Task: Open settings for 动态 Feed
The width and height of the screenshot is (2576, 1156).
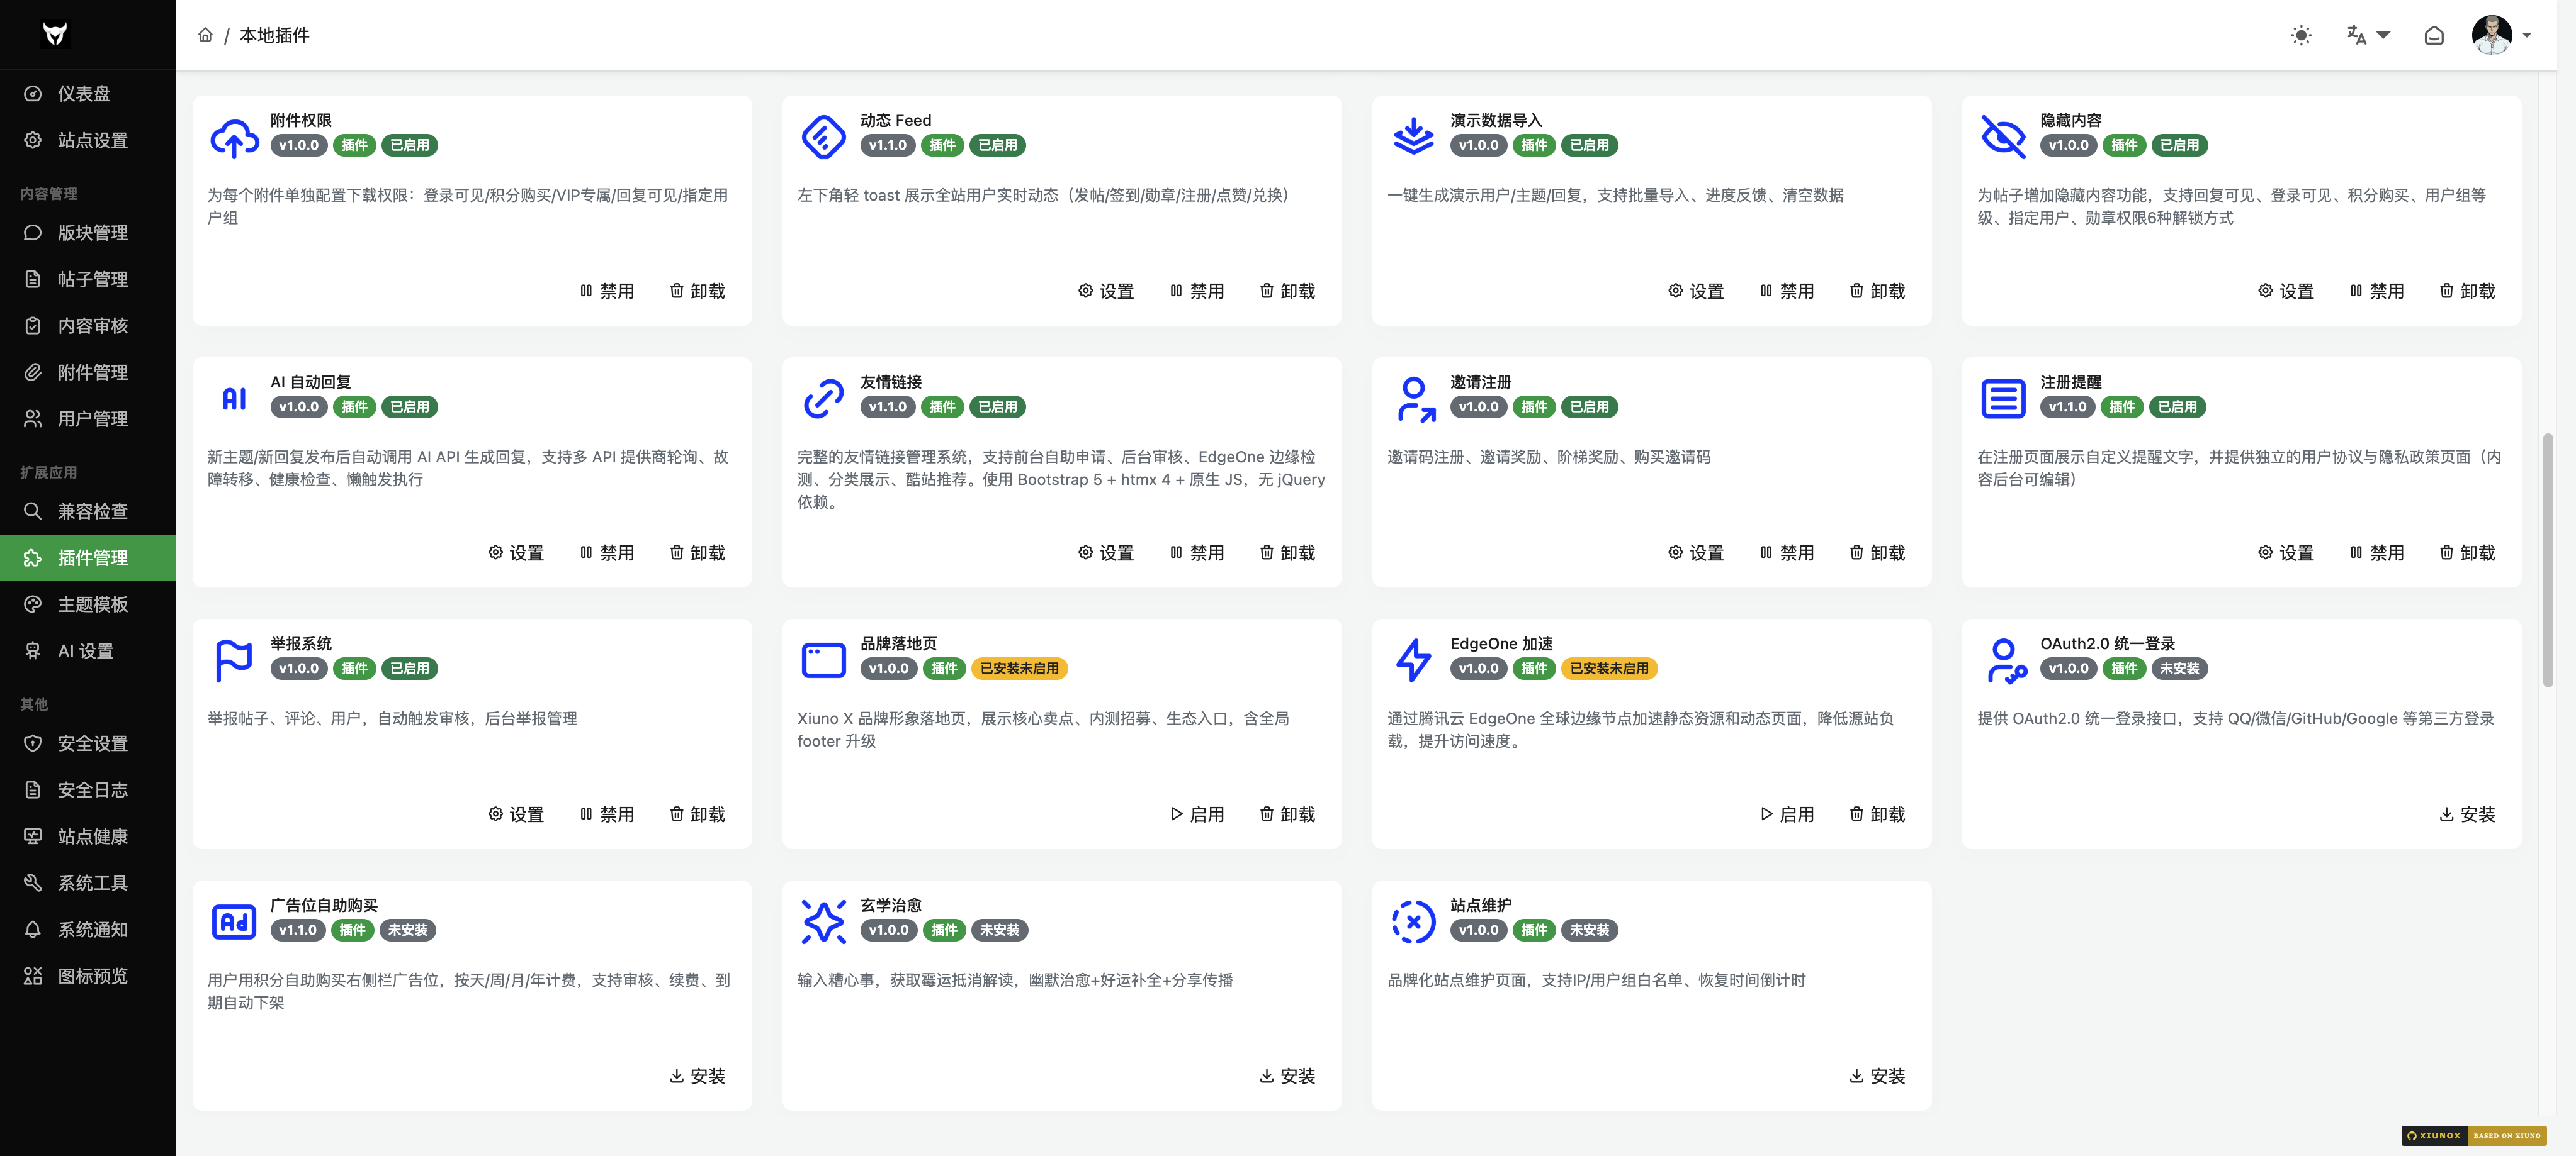Action: [1106, 291]
